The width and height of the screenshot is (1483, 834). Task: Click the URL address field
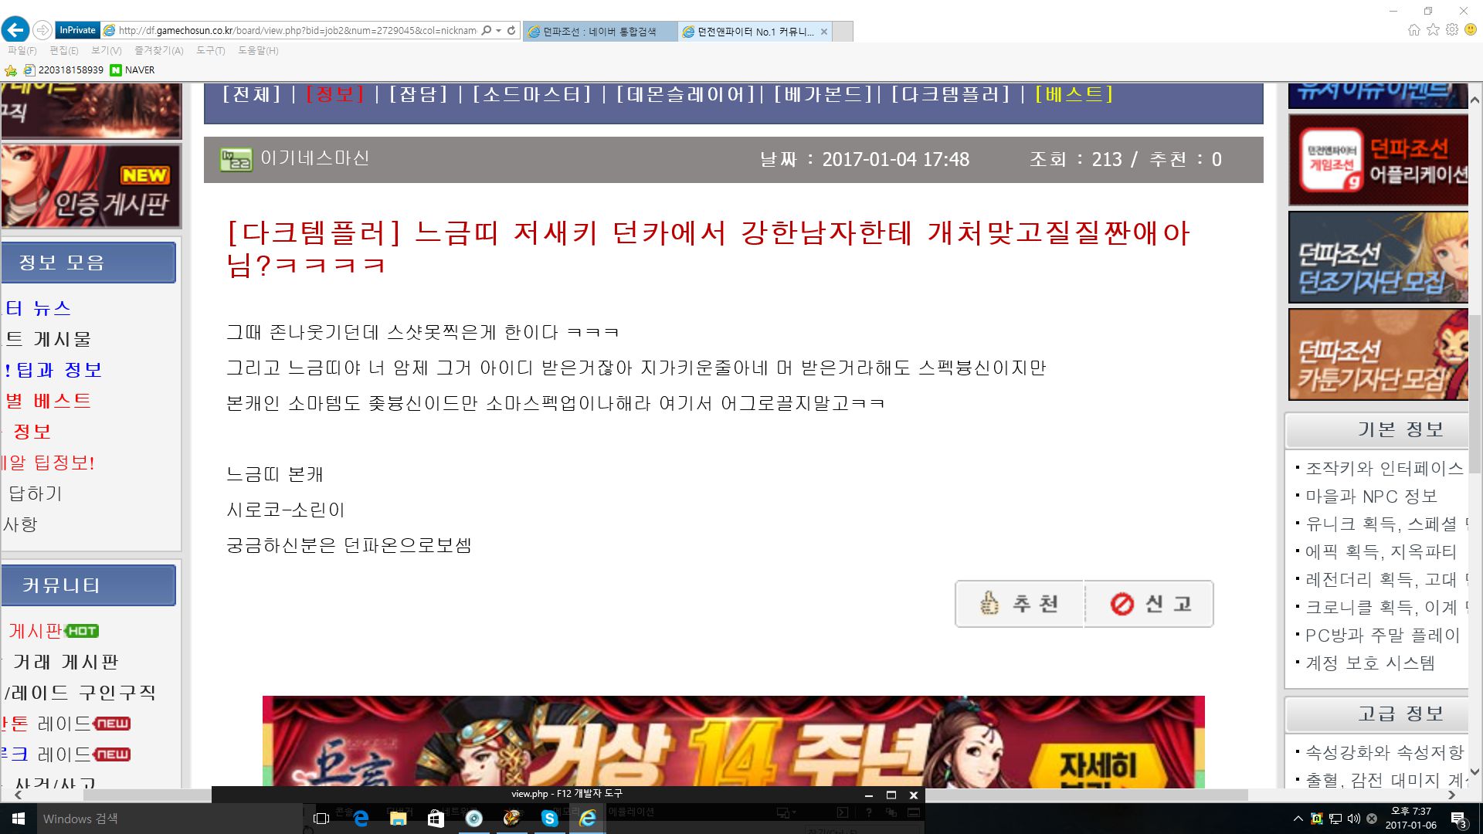[297, 31]
